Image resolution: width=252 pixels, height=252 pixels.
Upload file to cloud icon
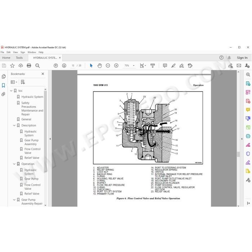pyautogui.click(x=21, y=66)
